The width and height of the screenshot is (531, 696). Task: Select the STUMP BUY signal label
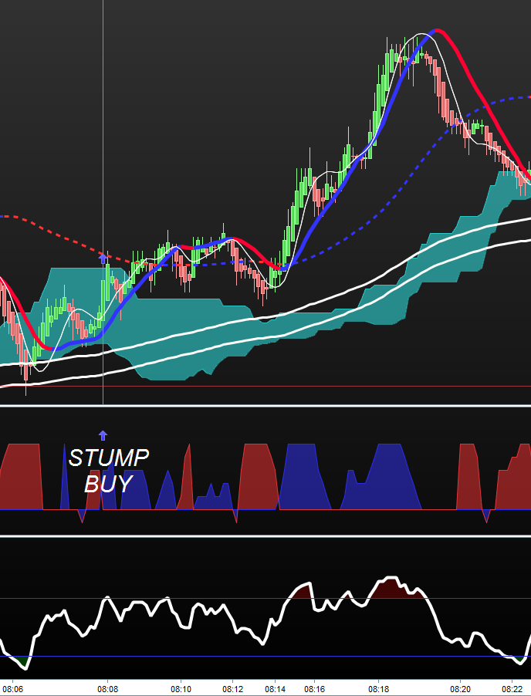point(108,471)
